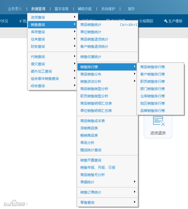Expand the 单据统计 submenu arrow

point(135,181)
